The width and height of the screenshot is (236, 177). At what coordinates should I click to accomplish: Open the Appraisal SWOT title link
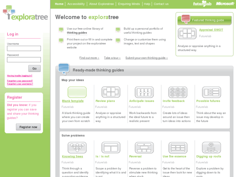coord(211,30)
